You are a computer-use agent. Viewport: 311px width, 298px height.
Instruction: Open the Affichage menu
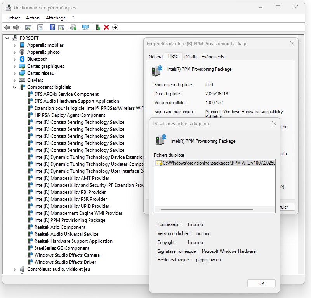pos(56,18)
